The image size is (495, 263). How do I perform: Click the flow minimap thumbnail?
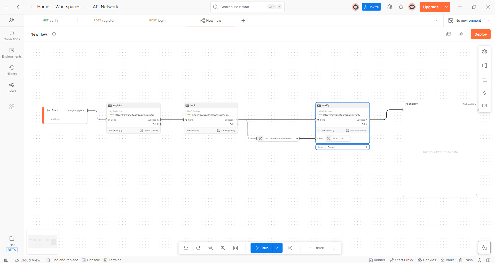[x=42, y=242]
